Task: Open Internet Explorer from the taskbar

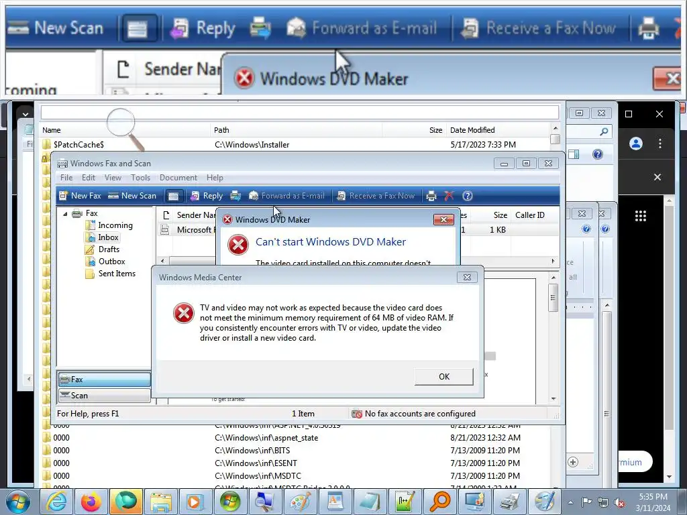Action: tap(57, 502)
